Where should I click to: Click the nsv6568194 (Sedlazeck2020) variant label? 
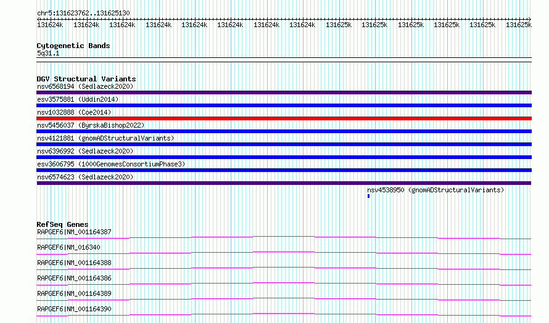click(85, 86)
